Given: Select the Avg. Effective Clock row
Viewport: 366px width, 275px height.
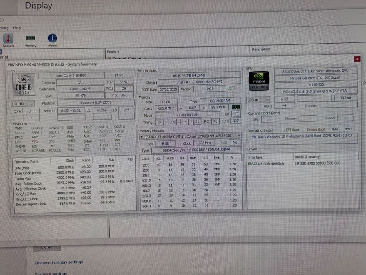Looking at the screenshot, I should tap(74, 188).
